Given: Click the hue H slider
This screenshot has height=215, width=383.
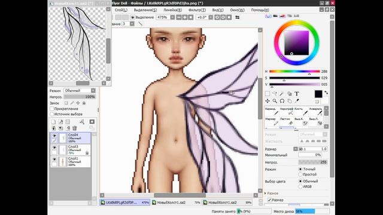Looking at the screenshot, I should (x=294, y=72).
